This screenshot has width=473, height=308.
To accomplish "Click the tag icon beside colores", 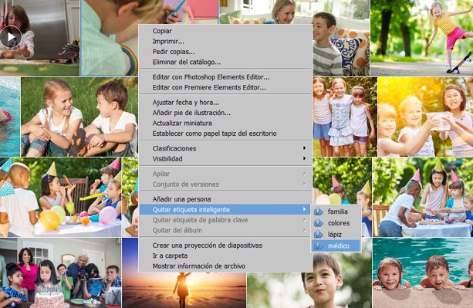I will coord(318,223).
